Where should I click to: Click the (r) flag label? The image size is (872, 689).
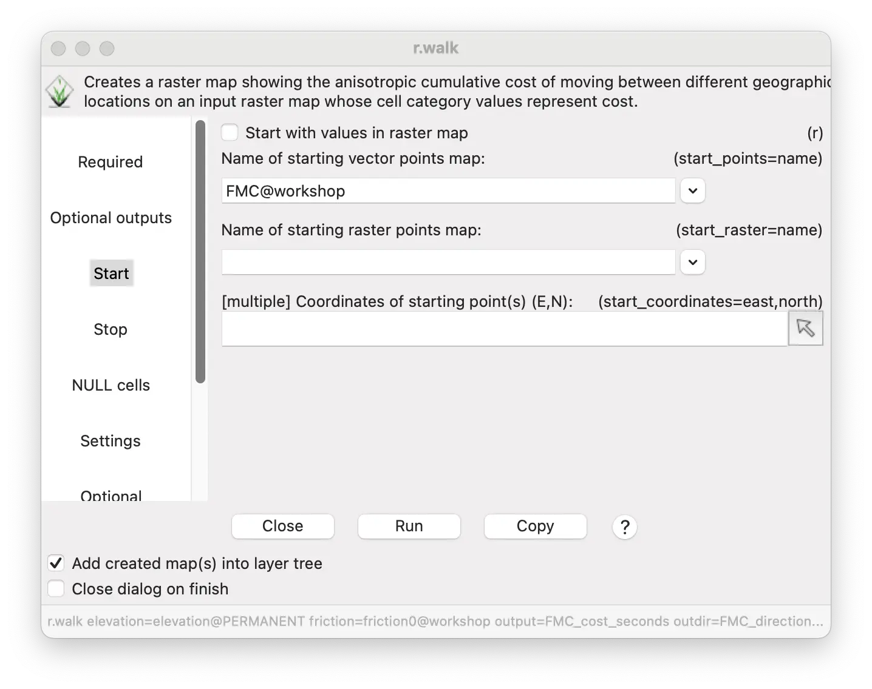click(815, 133)
